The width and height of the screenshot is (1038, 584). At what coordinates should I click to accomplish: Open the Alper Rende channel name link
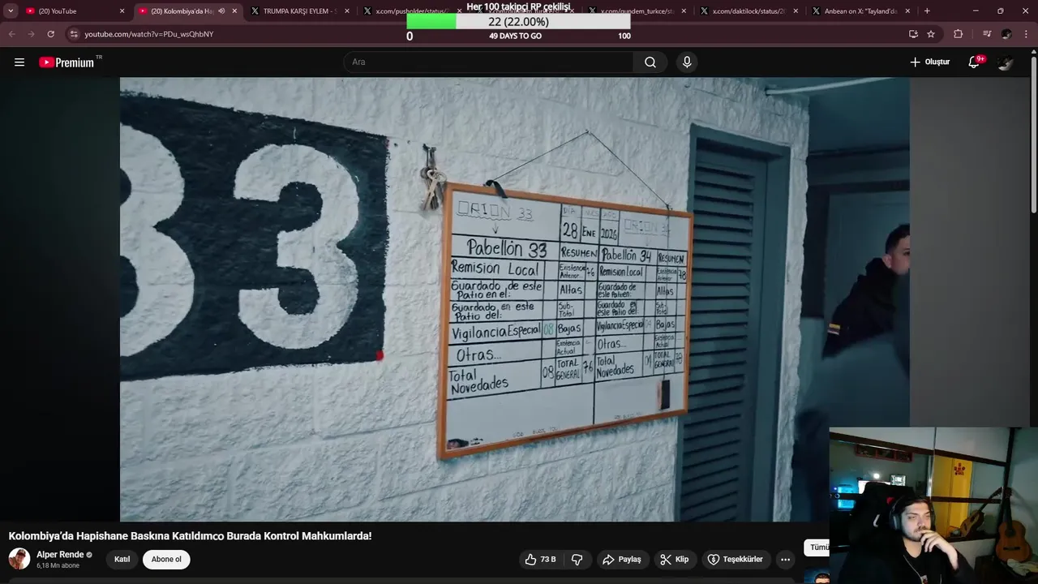60,555
